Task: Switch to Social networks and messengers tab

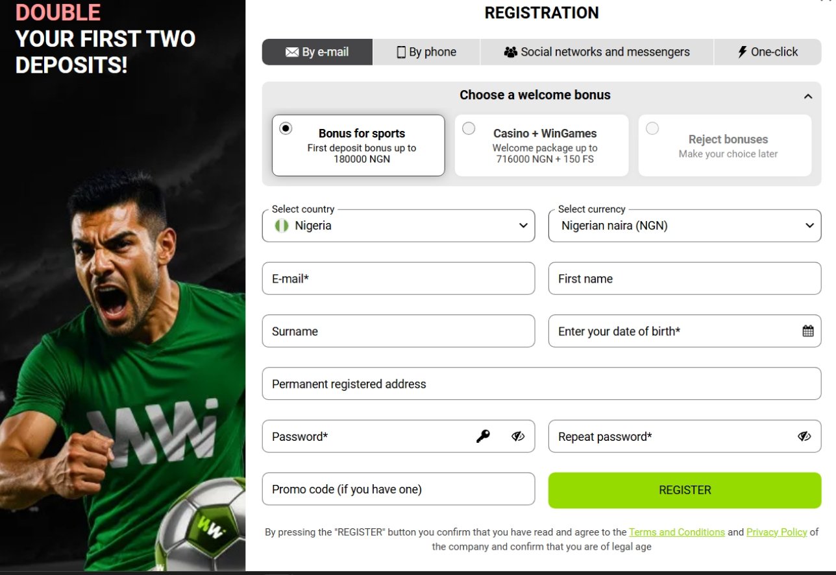Action: (x=595, y=51)
